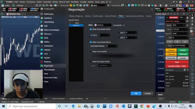Click the Inverter button
Viewport: 195px width, 109px height.
pyautogui.click(x=183, y=58)
